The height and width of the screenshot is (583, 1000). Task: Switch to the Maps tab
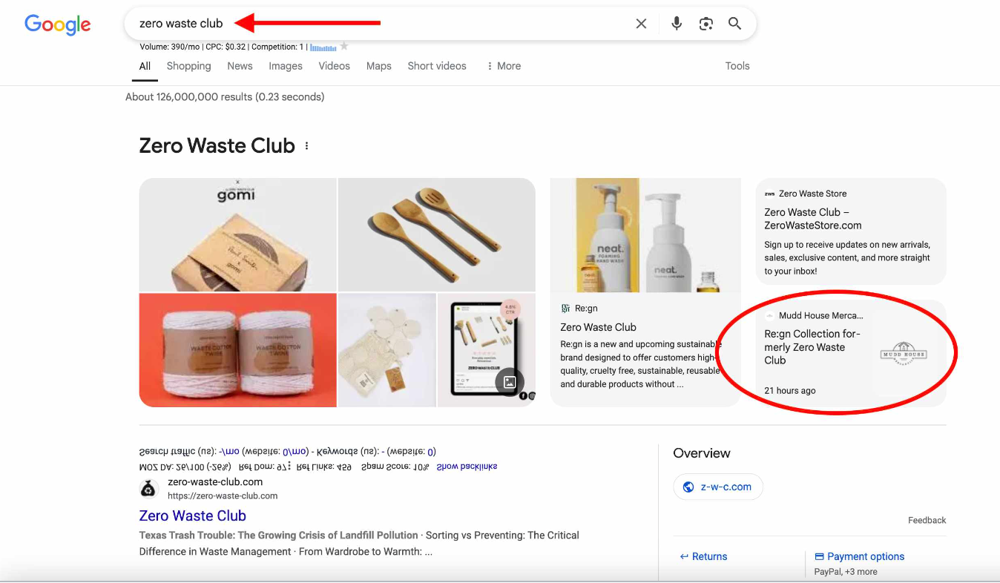point(378,66)
